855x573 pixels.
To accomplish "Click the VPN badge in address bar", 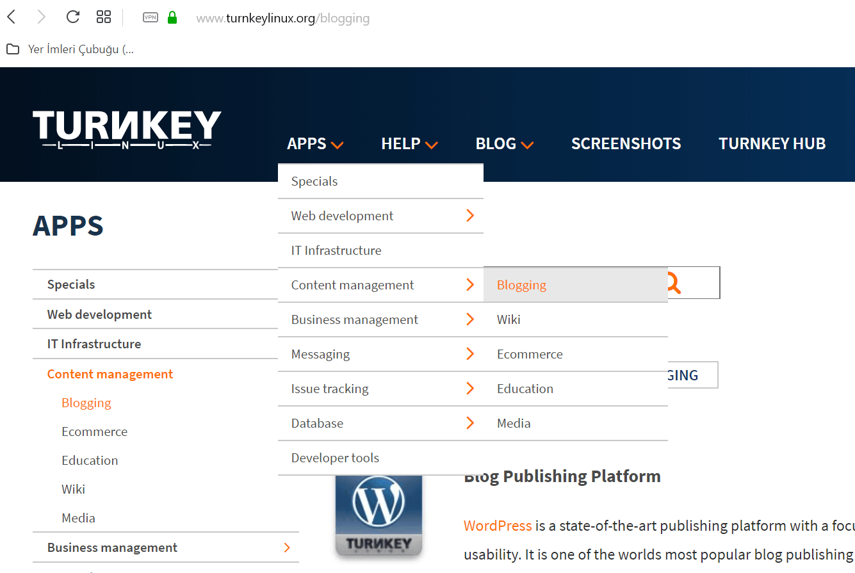I will 150,17.
